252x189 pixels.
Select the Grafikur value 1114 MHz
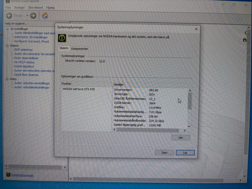tap(155, 108)
